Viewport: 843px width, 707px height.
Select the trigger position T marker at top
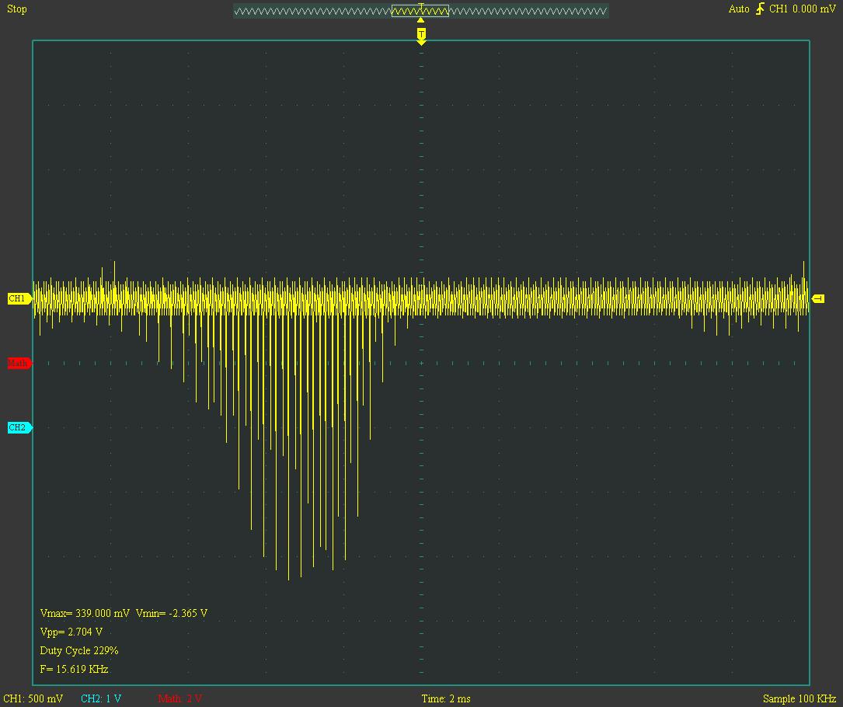[x=421, y=36]
